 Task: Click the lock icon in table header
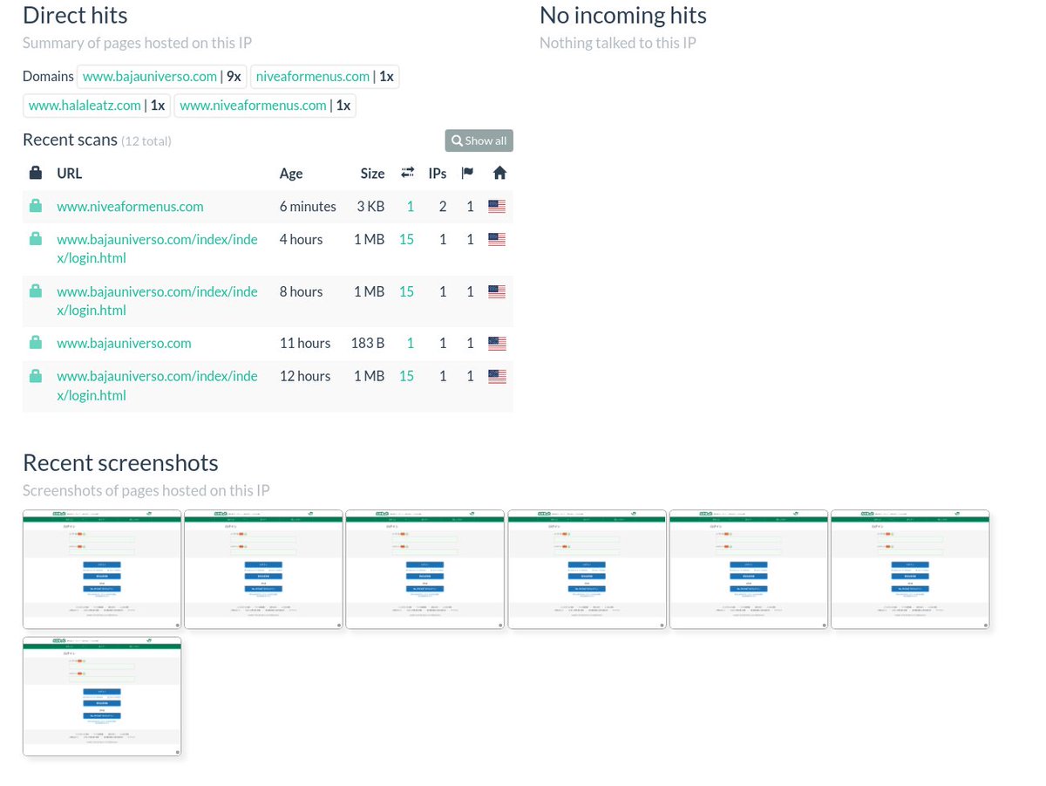point(36,173)
